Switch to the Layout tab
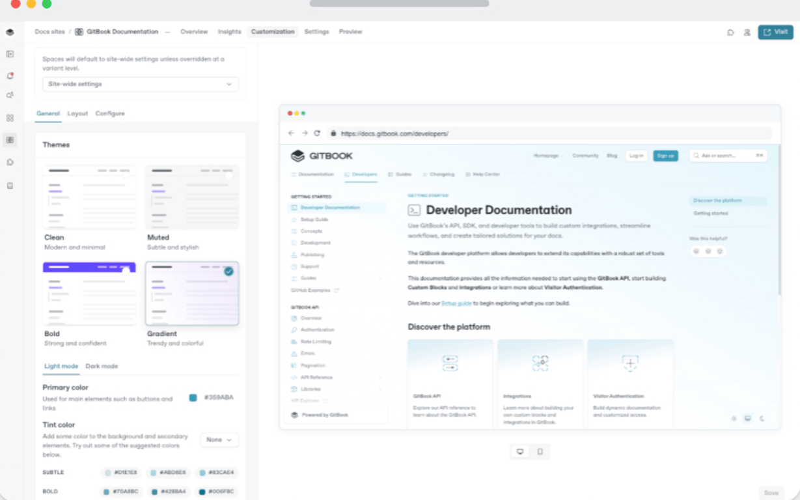This screenshot has height=500, width=800. click(x=77, y=113)
